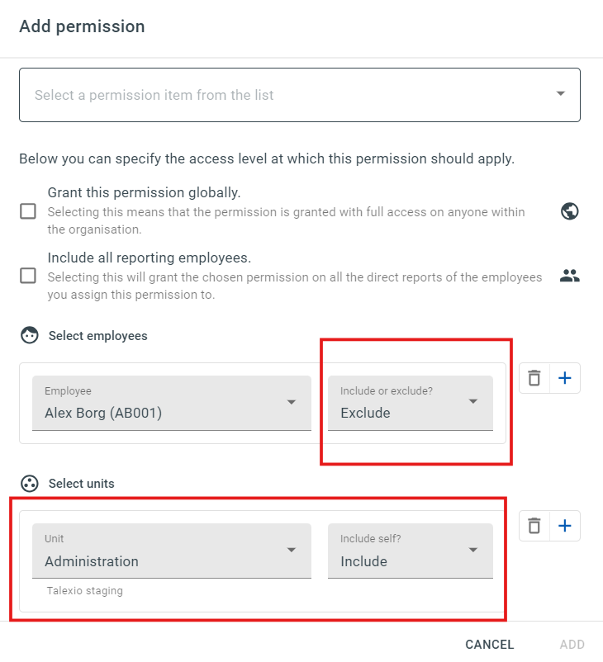Viewport: 603px width, 662px height.
Task: Open the Unit dropdown showing Administration
Action: (x=172, y=551)
